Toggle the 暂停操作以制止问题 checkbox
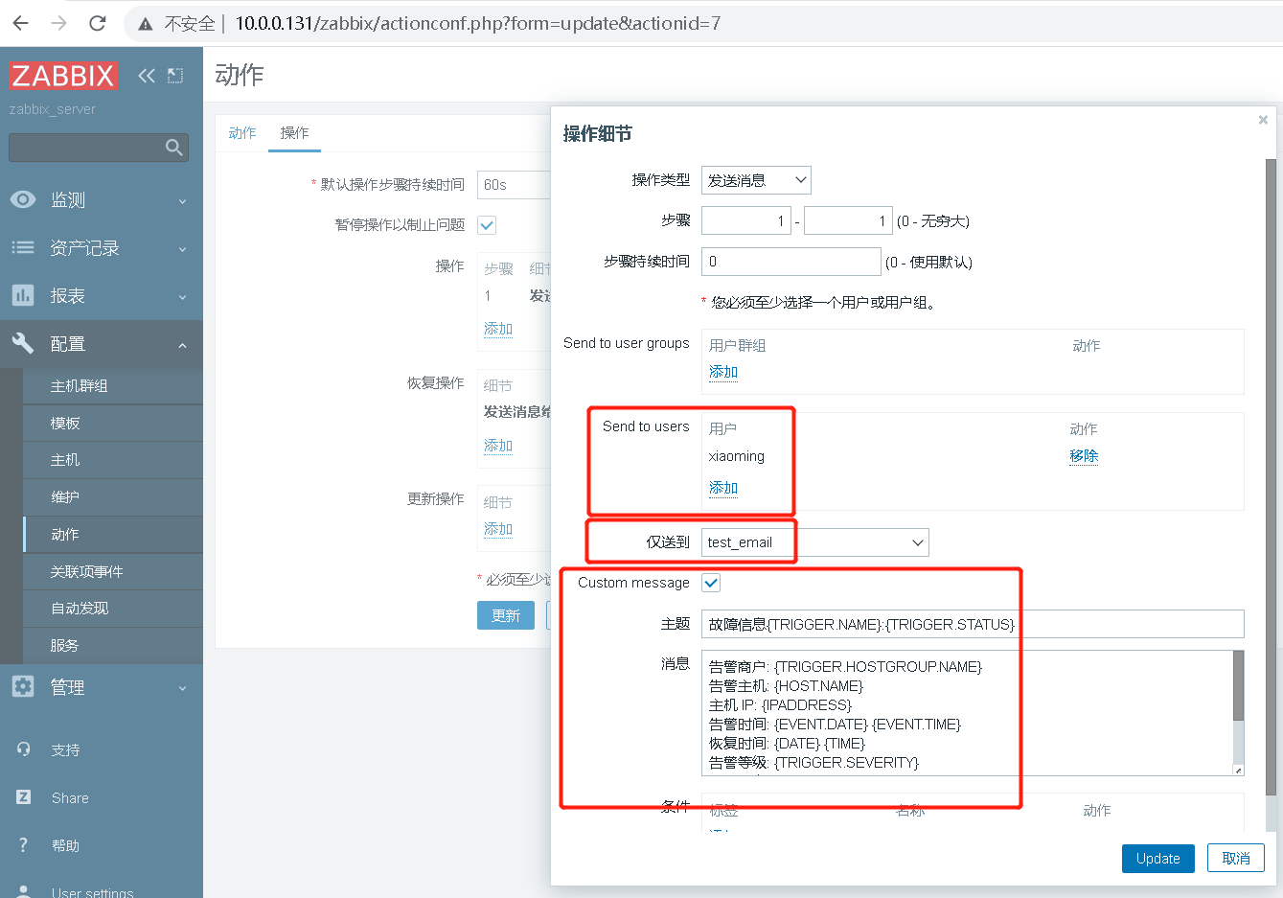Viewport: 1283px width, 898px height. (x=487, y=225)
